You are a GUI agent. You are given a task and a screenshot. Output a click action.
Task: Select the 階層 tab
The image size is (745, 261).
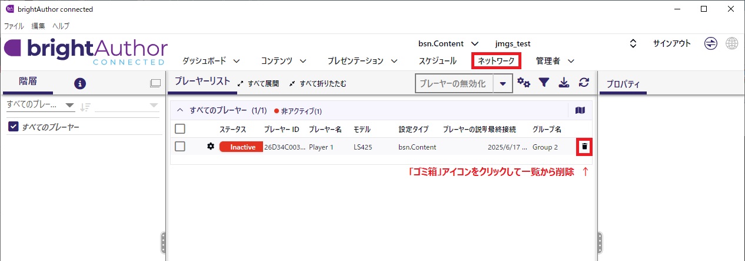(x=28, y=82)
